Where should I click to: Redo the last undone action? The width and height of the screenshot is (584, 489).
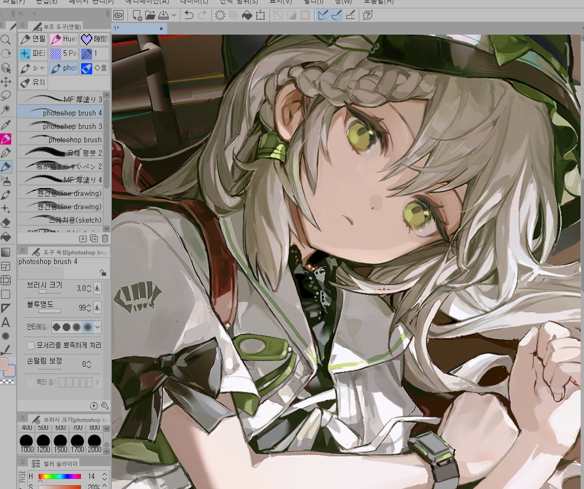[202, 15]
